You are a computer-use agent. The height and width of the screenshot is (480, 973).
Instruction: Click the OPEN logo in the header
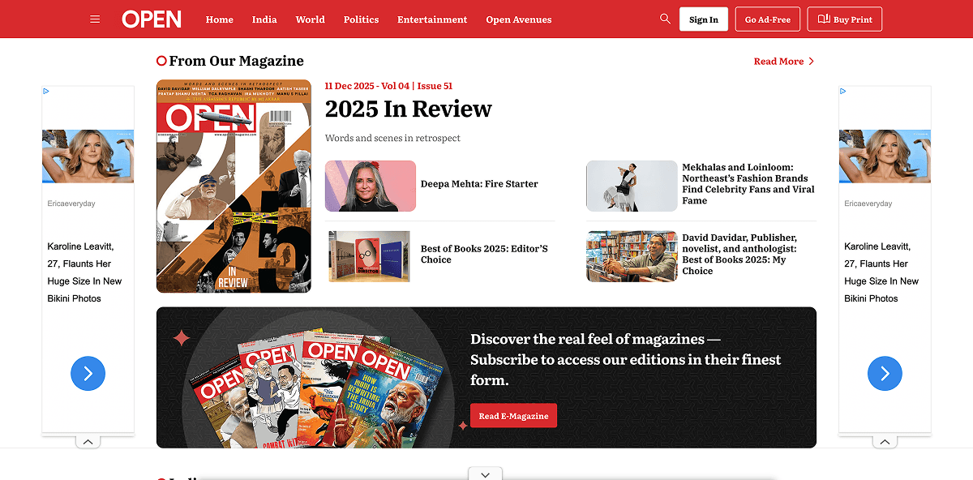click(x=151, y=19)
